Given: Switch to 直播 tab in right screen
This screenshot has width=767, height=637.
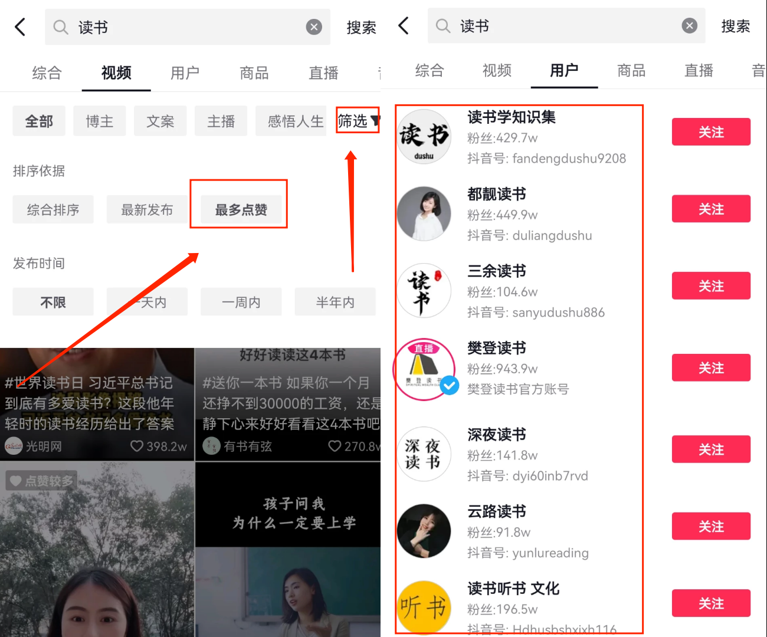Looking at the screenshot, I should click(x=699, y=70).
